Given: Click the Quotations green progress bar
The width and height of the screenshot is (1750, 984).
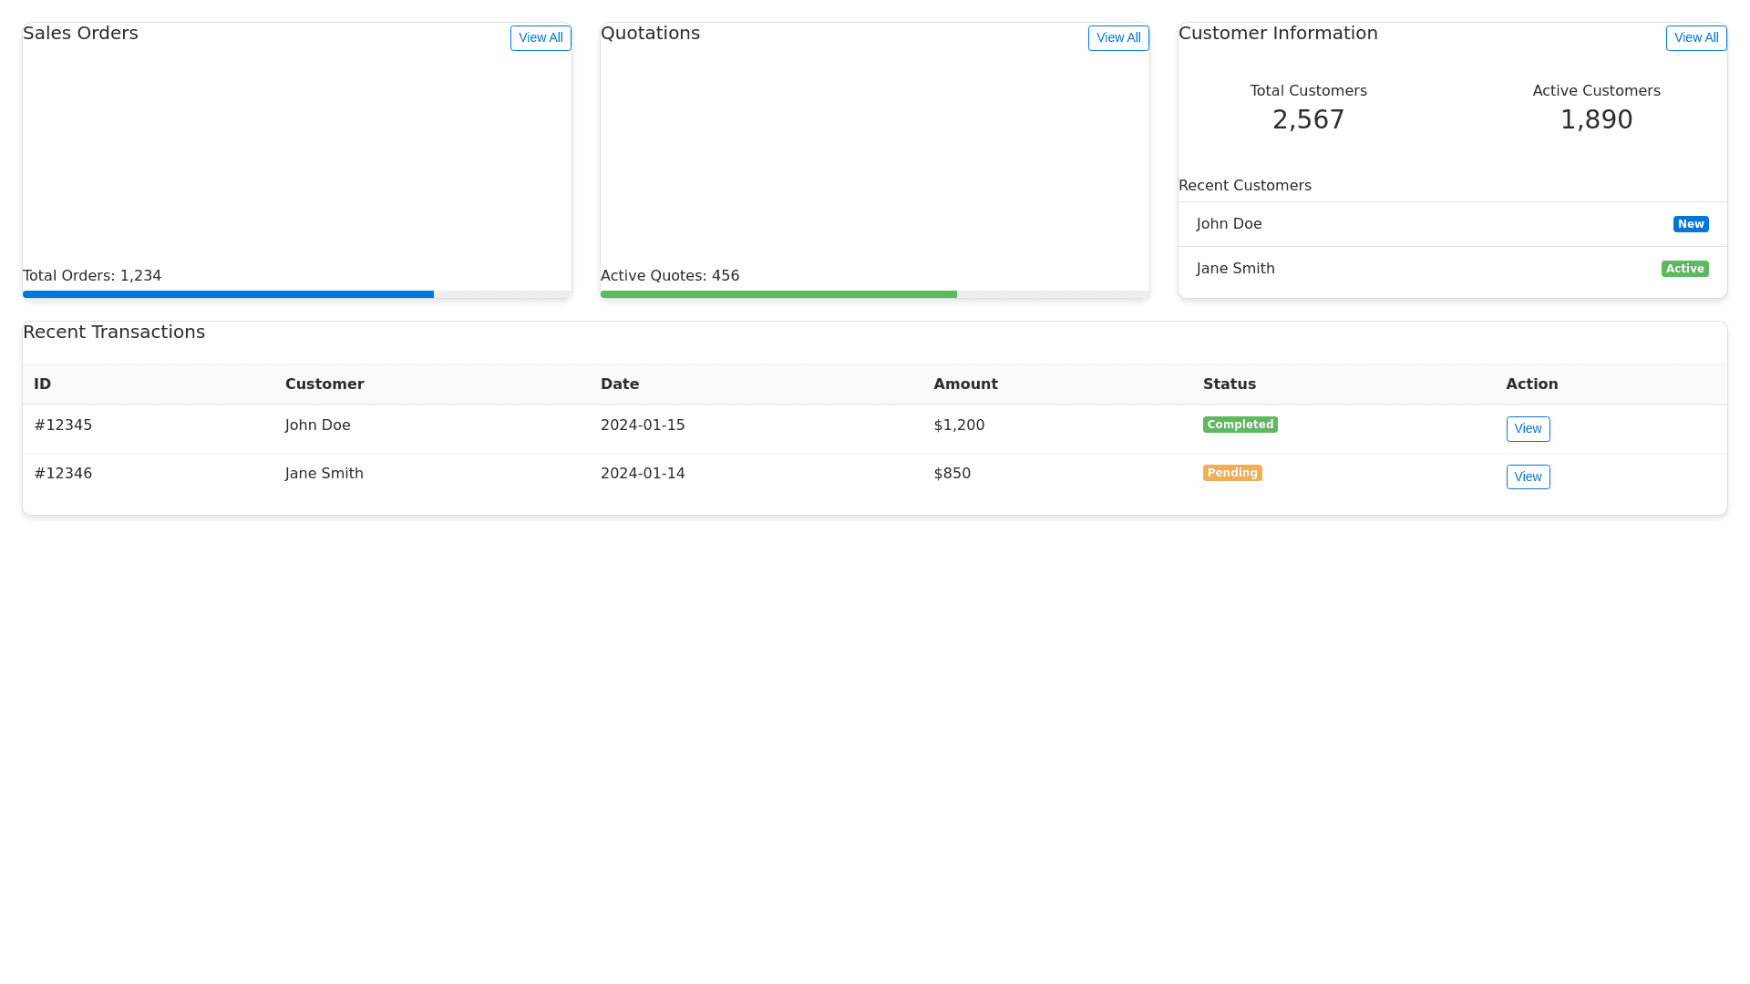Looking at the screenshot, I should pyautogui.click(x=778, y=294).
